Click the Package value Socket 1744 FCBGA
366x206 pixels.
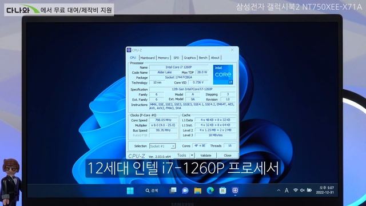(x=178, y=77)
